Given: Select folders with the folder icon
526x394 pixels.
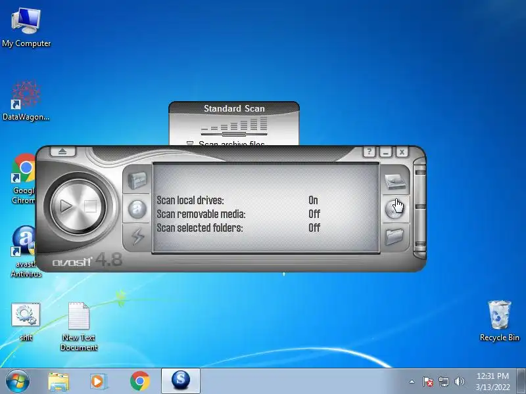Looking at the screenshot, I should (x=395, y=236).
